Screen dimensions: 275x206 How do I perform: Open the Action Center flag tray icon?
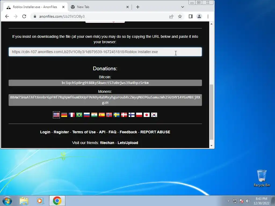(241, 201)
